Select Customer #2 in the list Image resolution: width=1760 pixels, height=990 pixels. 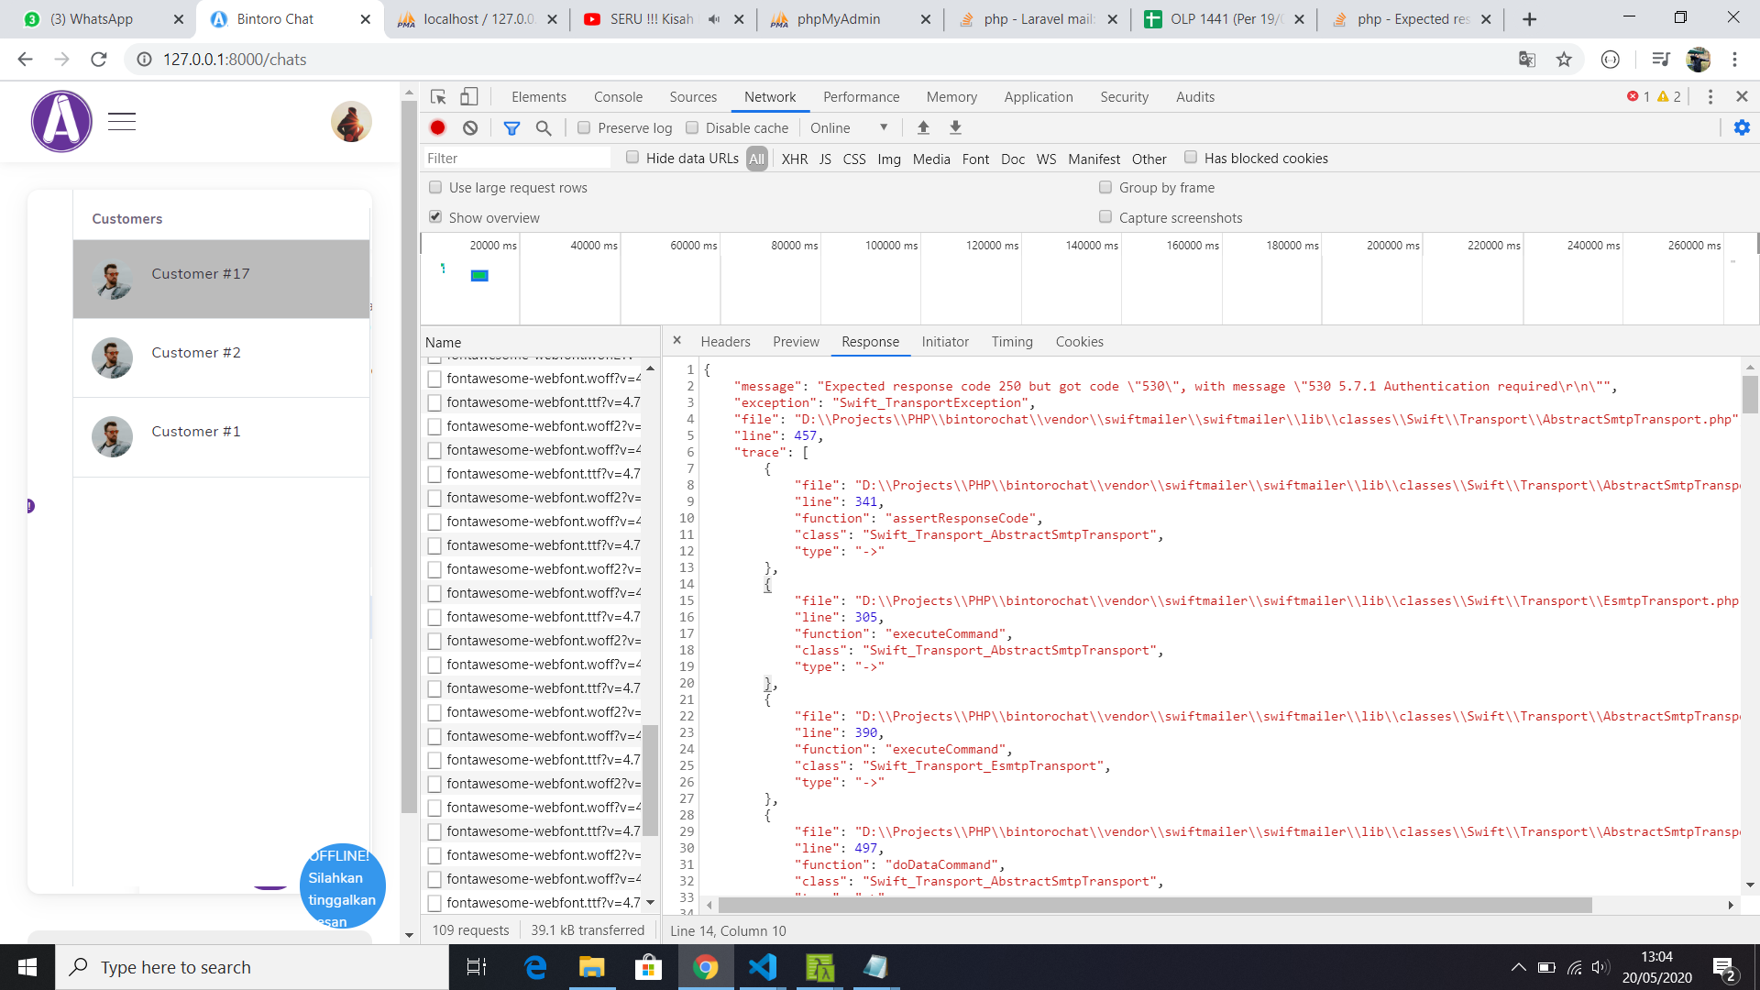point(221,357)
